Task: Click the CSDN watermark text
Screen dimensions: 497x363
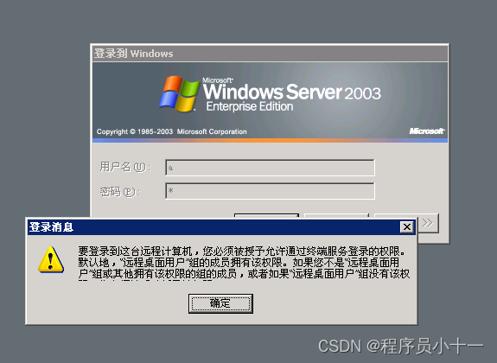Action: [x=401, y=346]
